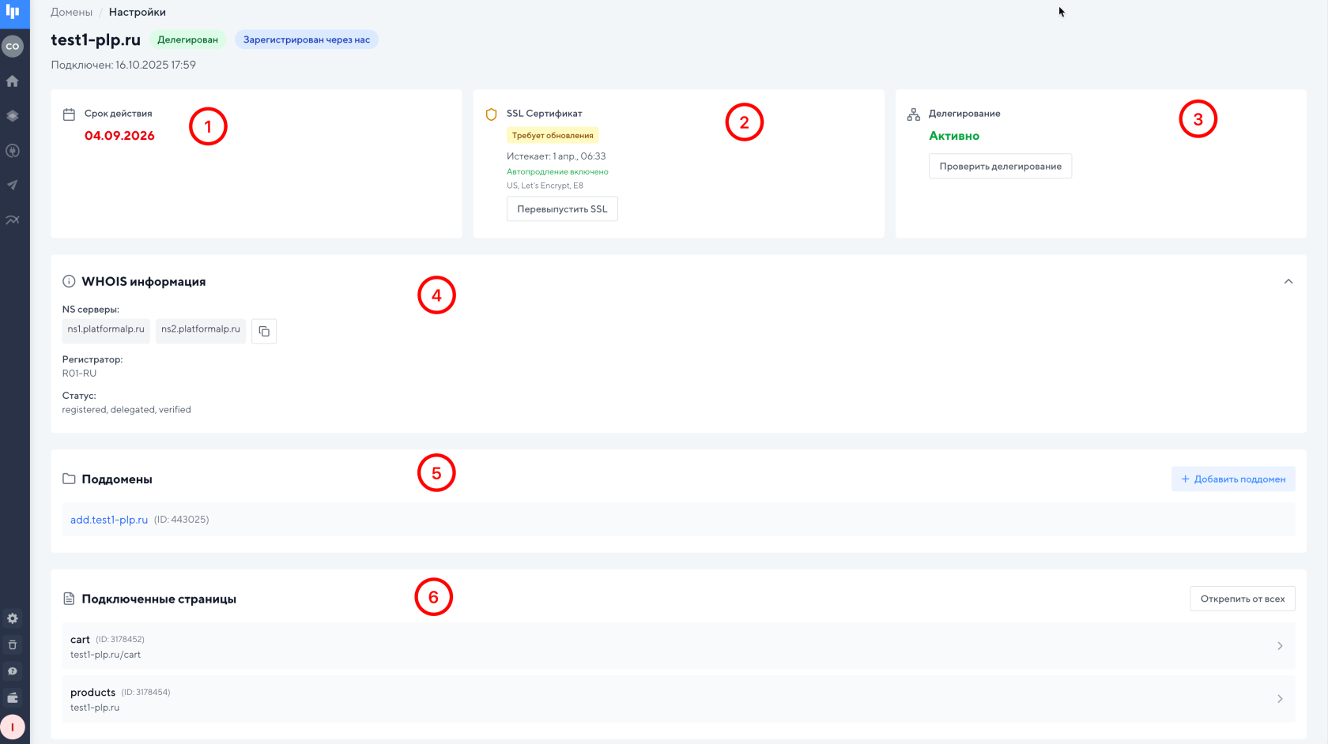
Task: Open the products connected page name
Action: (92, 693)
